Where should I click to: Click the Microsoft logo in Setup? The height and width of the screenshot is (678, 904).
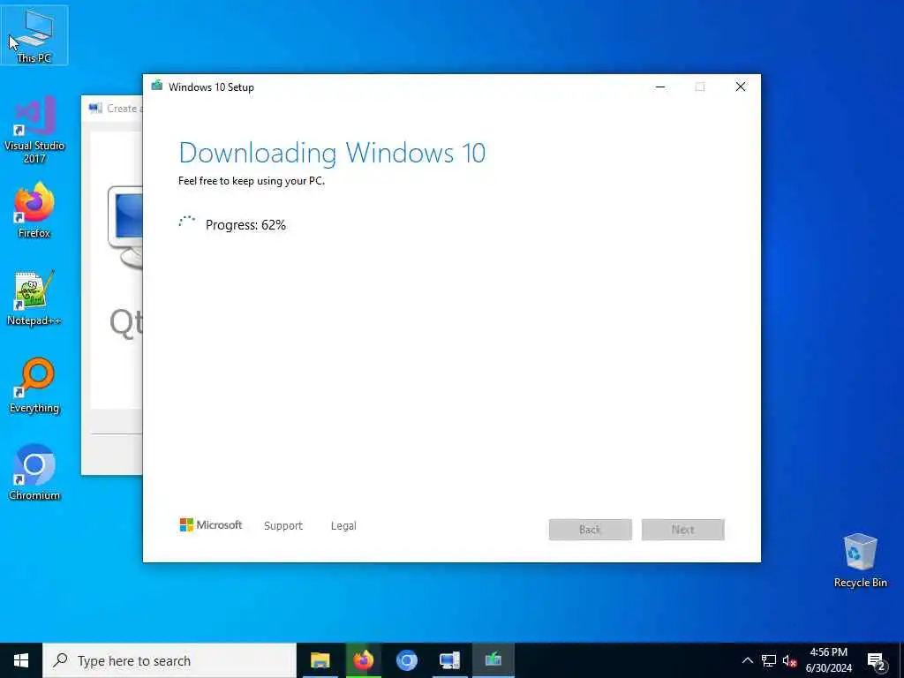(211, 524)
